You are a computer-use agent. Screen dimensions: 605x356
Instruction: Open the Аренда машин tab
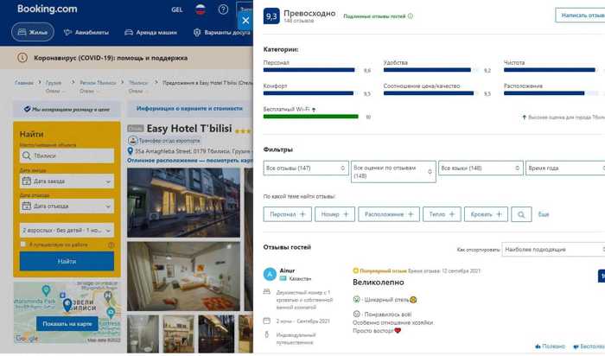(x=151, y=32)
